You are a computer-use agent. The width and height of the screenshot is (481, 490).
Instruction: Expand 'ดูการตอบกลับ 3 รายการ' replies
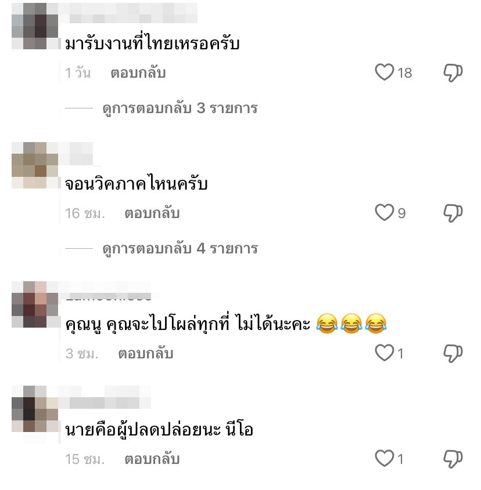[x=180, y=108]
